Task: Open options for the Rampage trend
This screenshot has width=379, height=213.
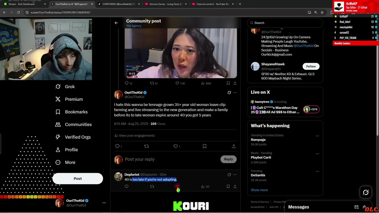Action: coord(317,136)
